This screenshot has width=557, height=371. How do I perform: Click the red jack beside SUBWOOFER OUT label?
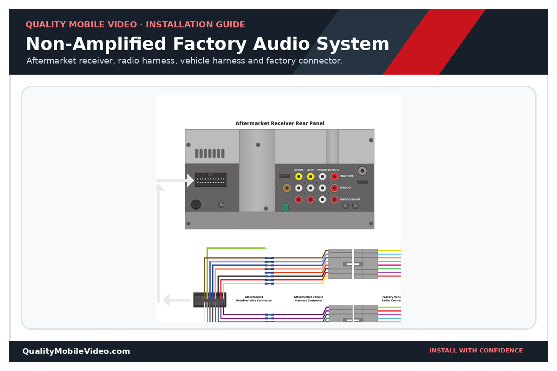334,199
